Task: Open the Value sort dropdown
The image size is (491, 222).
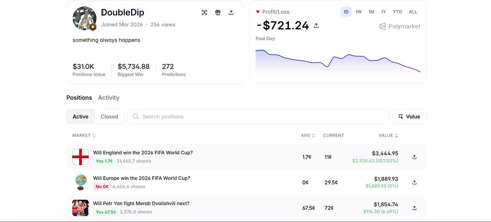Action: pos(409,116)
